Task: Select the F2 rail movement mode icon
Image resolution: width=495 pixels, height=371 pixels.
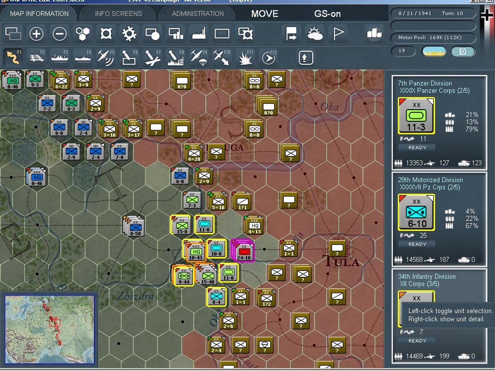Action: tap(37, 57)
